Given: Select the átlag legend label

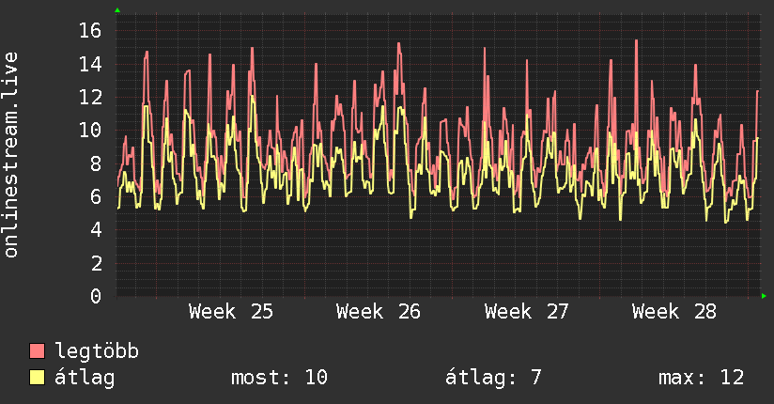Looking at the screenshot, I should 85,378.
